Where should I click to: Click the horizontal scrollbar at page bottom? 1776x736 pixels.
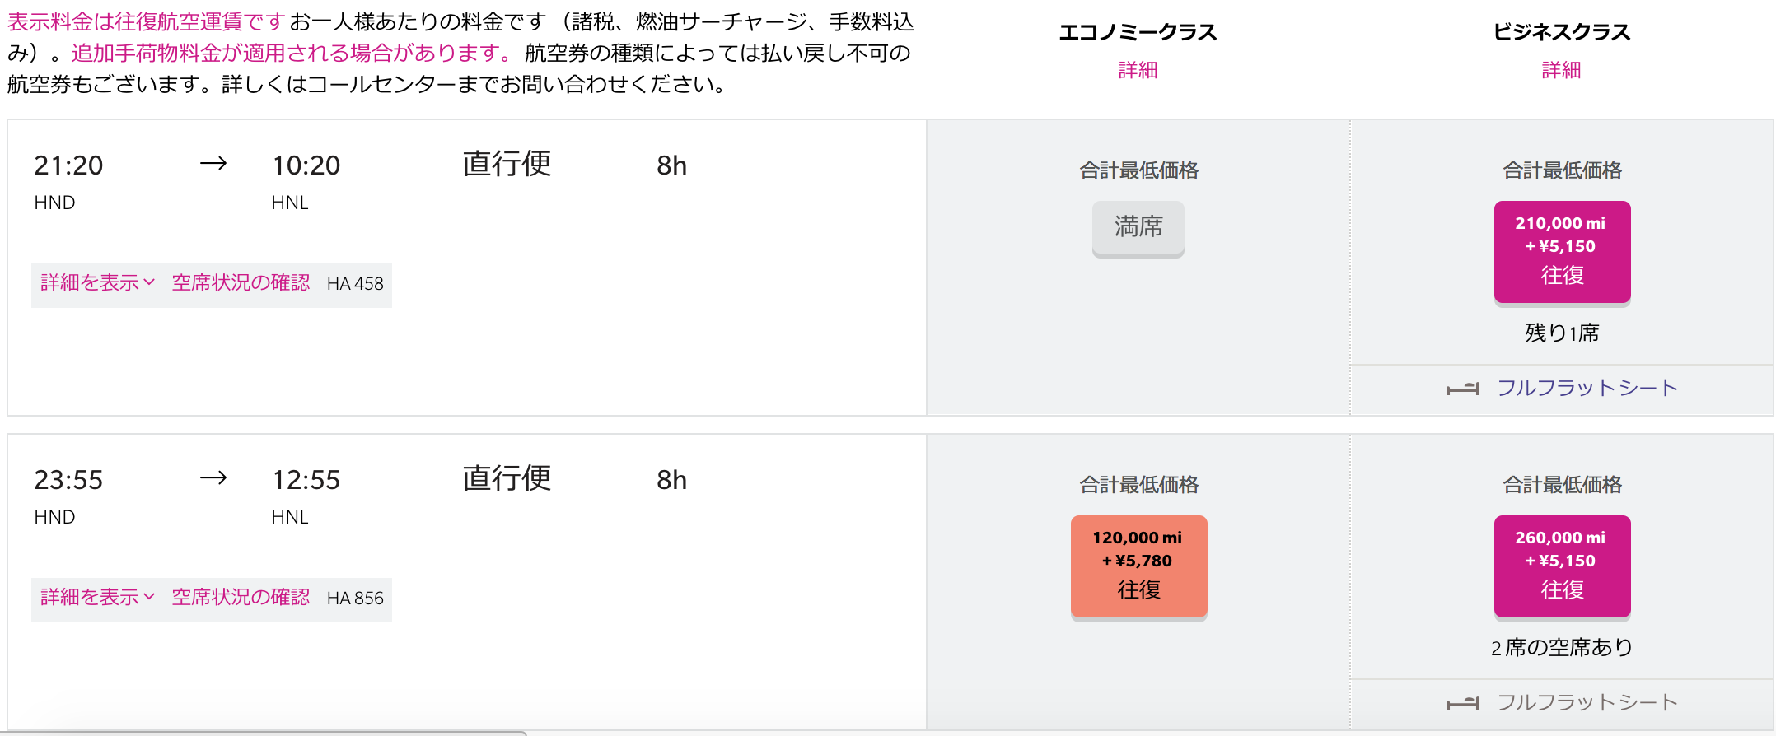pyautogui.click(x=264, y=733)
